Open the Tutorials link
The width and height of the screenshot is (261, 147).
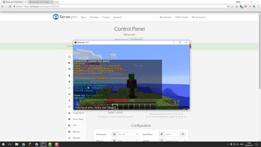[x=94, y=17]
